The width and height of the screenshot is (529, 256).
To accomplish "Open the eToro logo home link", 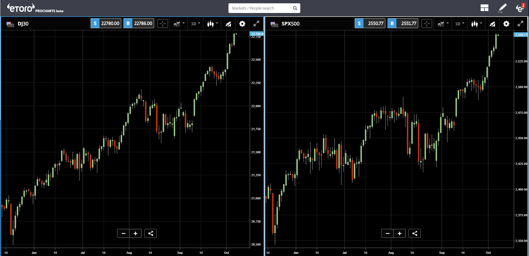I will 21,8.
